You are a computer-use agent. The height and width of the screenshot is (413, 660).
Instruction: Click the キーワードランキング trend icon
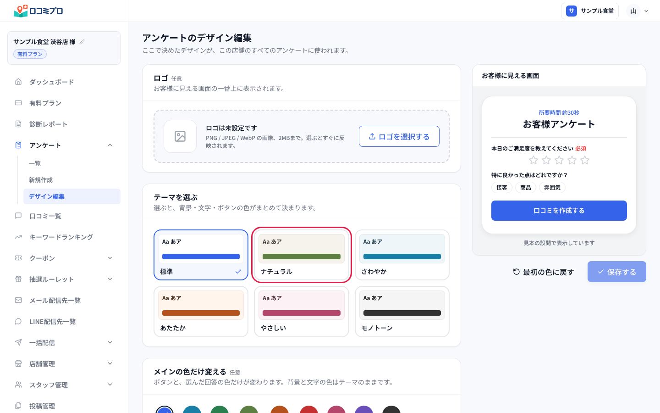pyautogui.click(x=18, y=237)
